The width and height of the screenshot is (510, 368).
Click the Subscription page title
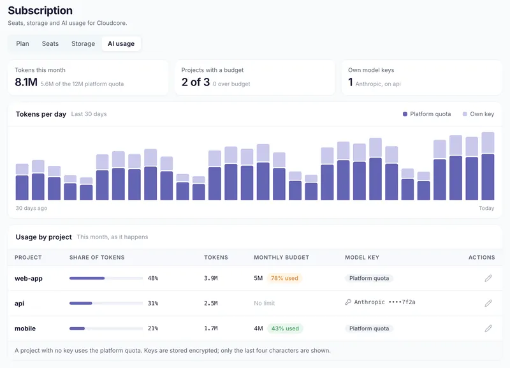(40, 10)
